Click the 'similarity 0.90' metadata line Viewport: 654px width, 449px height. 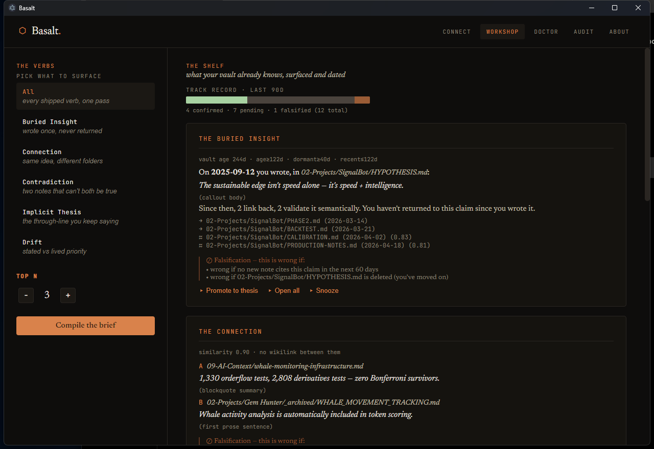(269, 352)
